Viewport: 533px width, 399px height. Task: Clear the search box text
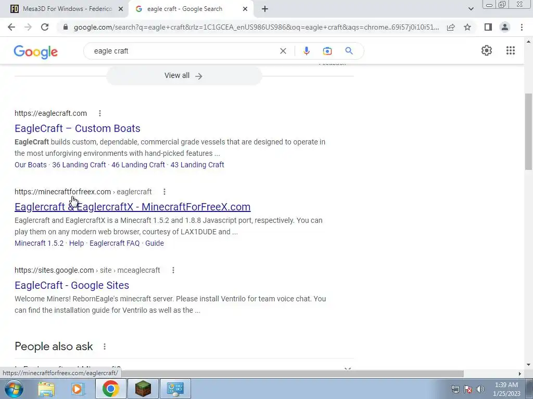click(x=283, y=51)
